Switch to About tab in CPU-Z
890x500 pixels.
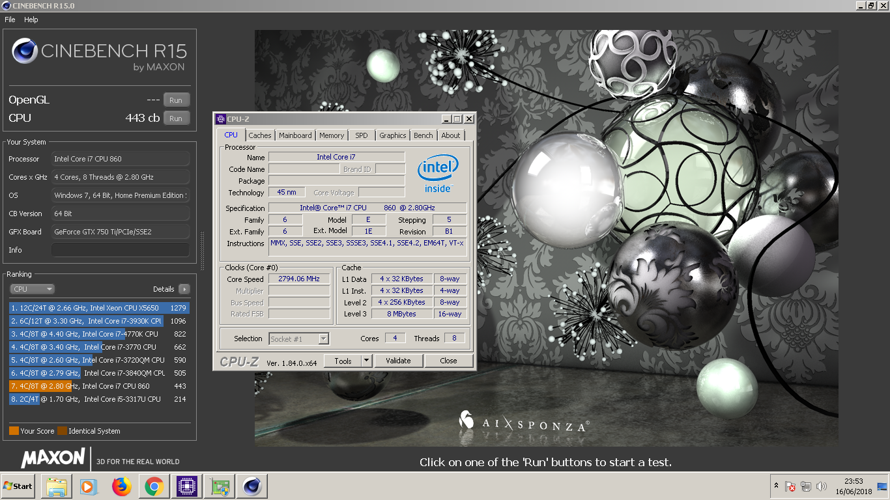[451, 135]
